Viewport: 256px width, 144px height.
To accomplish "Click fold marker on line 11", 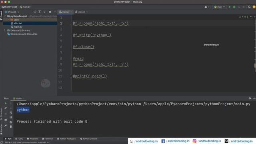I will (x=71, y=76).
